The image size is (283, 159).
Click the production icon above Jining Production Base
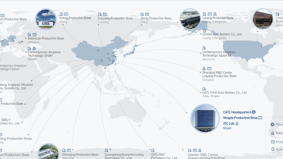(147, 14)
